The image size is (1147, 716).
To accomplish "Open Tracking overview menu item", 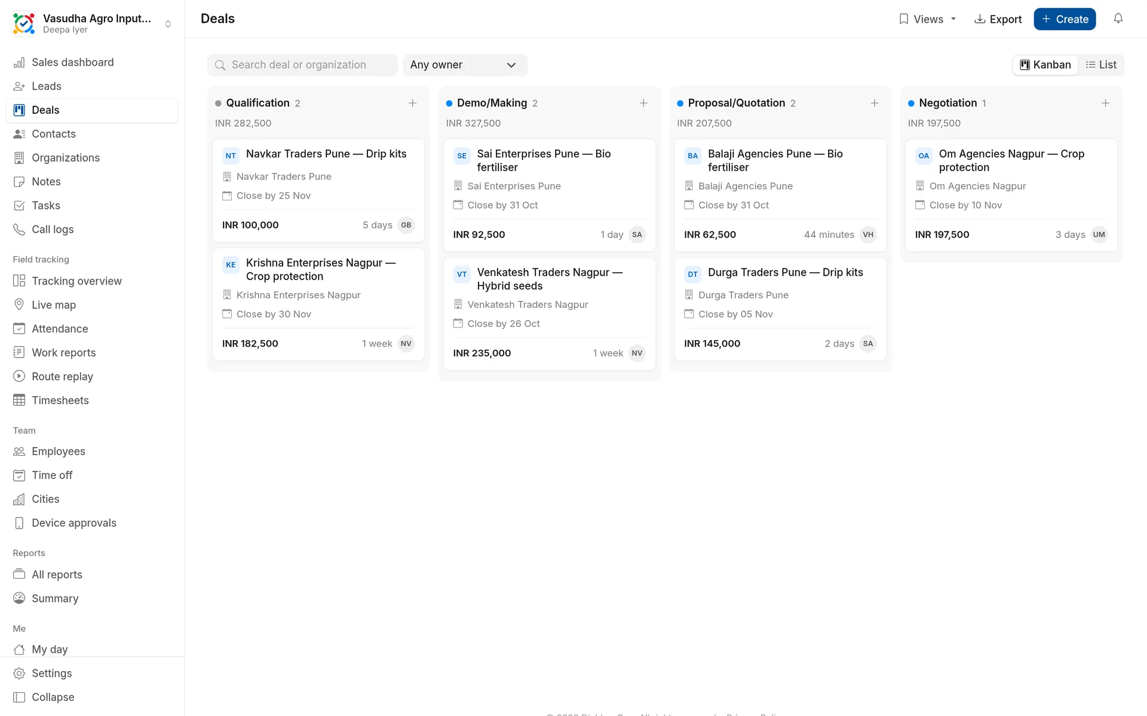I will click(92, 281).
